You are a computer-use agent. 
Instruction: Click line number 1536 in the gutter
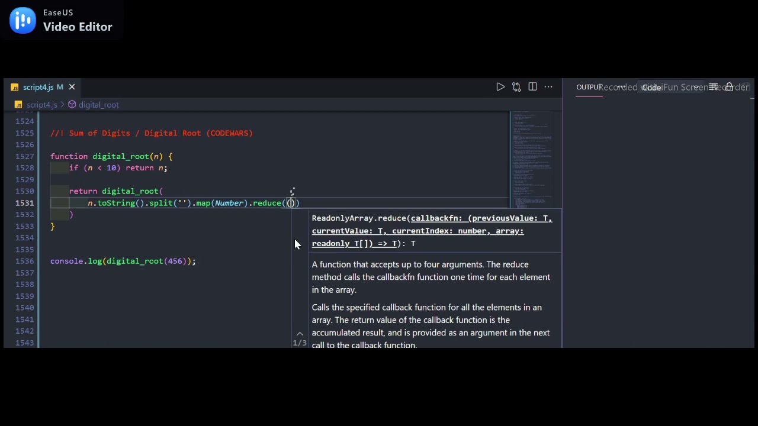[24, 261]
